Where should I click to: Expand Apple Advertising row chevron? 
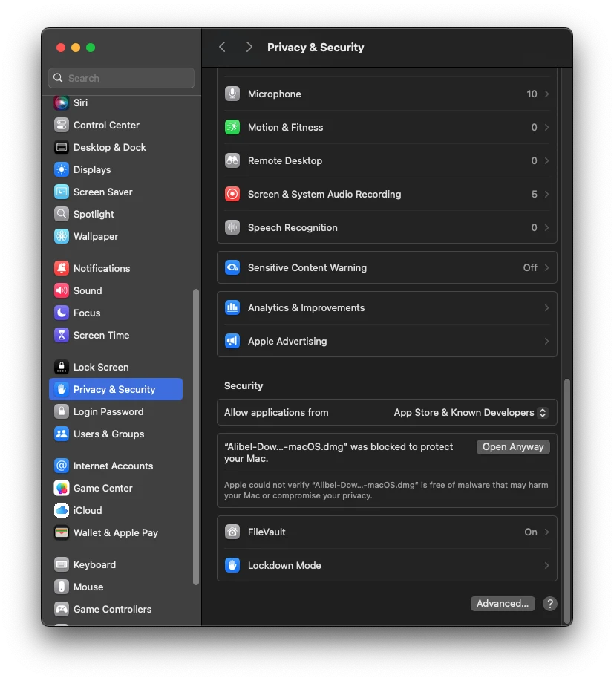pos(546,342)
